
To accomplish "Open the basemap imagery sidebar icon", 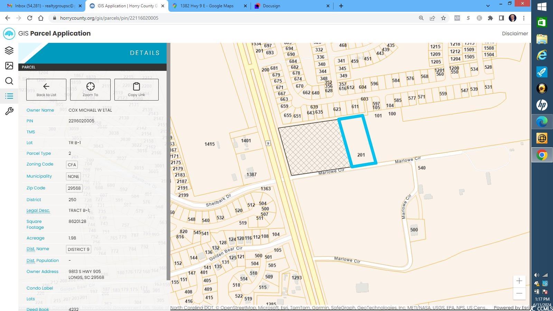I will click(9, 66).
